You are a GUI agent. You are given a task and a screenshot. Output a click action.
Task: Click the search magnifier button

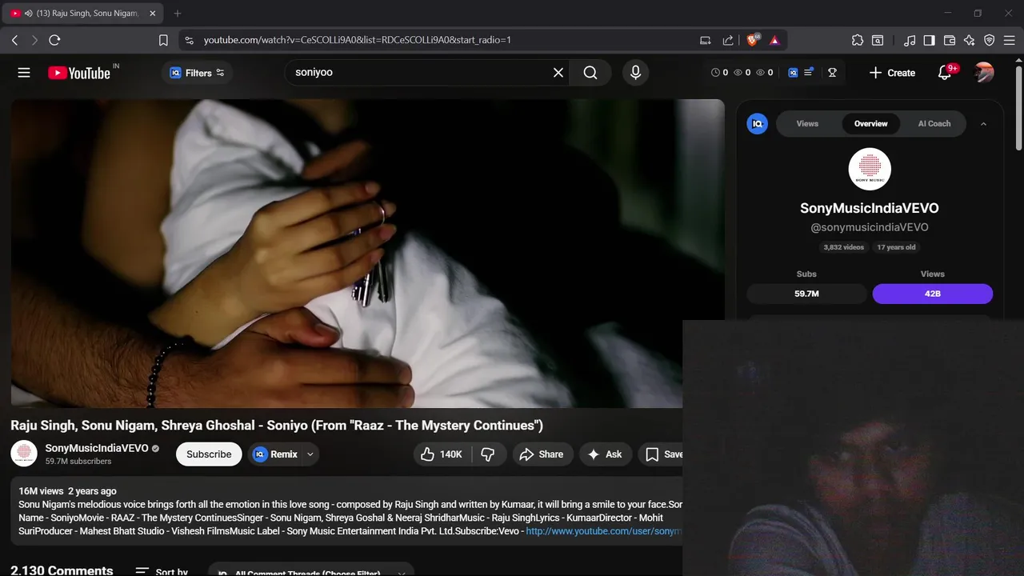point(590,73)
